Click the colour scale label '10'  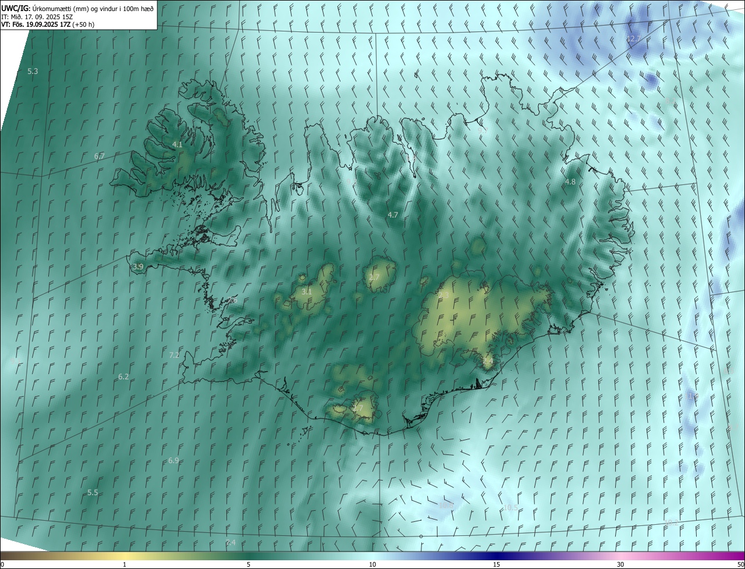tap(372, 564)
